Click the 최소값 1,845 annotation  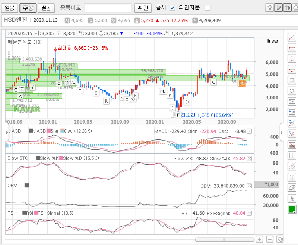coord(207,115)
